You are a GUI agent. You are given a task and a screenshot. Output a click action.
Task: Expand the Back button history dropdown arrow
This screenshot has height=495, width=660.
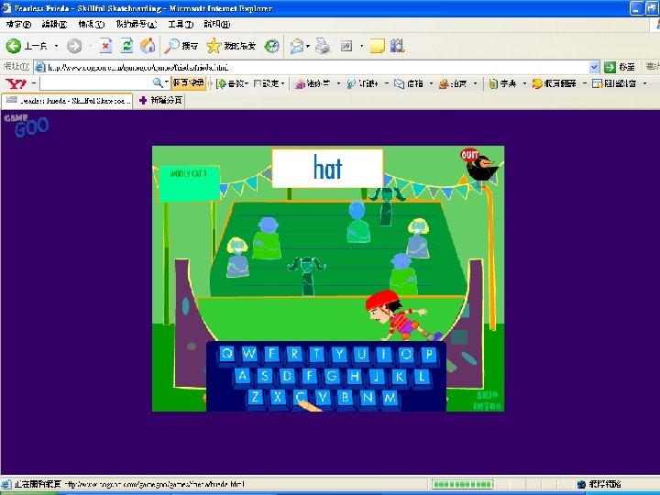pos(57,46)
